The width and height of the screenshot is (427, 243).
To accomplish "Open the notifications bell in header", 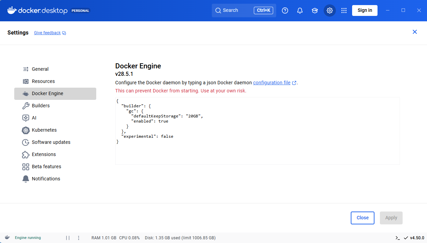I will click(x=300, y=10).
